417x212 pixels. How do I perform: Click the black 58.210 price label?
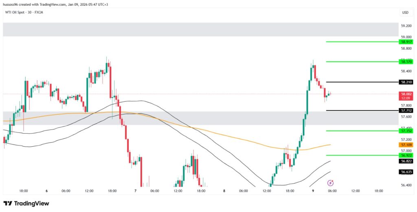tap(406, 82)
